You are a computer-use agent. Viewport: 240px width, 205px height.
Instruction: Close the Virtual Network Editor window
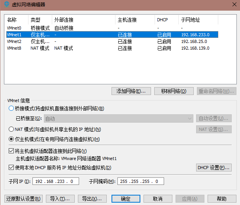[234, 4]
